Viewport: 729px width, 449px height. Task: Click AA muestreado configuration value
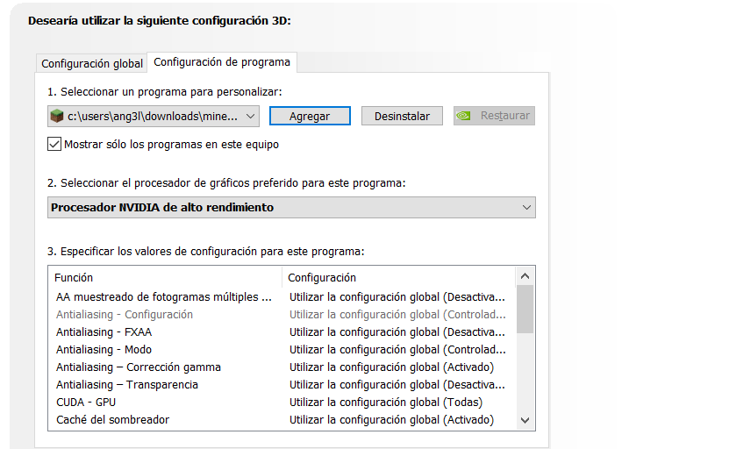point(397,297)
